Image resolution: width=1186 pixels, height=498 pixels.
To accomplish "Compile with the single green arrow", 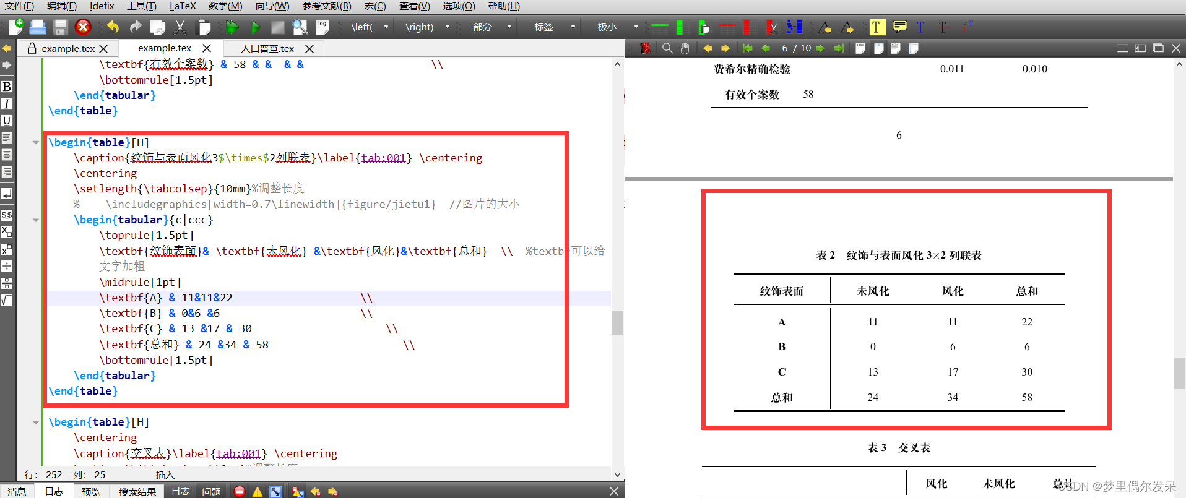I will [256, 27].
